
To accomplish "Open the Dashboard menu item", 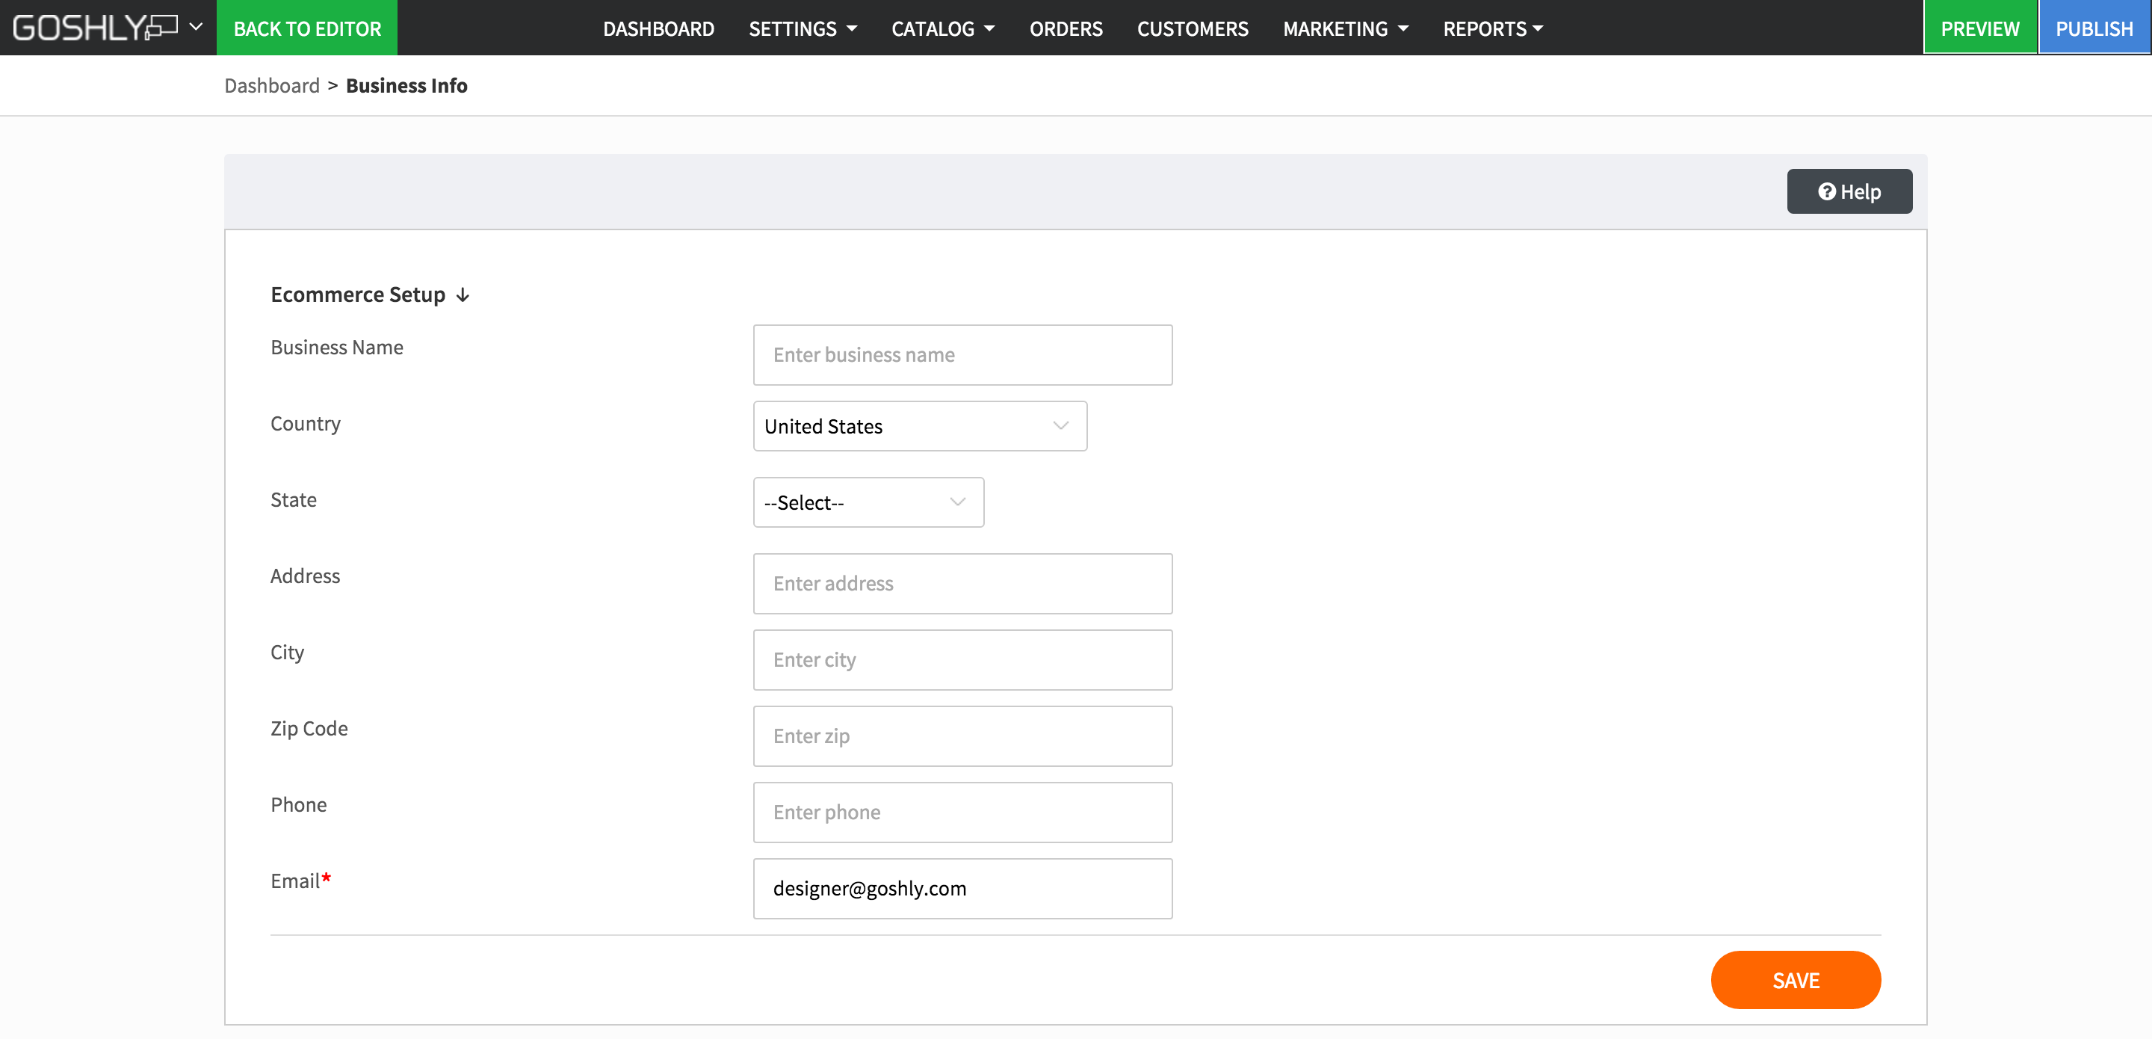I will [x=658, y=28].
